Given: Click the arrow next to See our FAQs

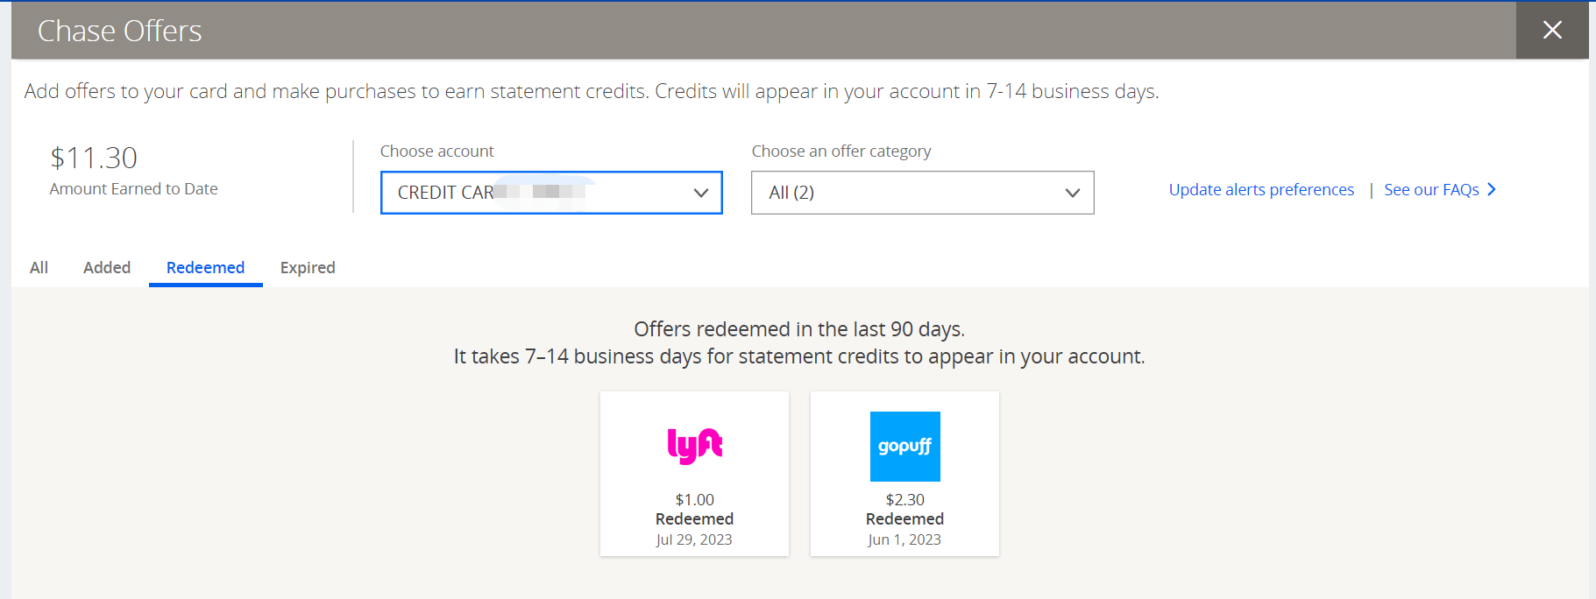Looking at the screenshot, I should click(x=1492, y=189).
